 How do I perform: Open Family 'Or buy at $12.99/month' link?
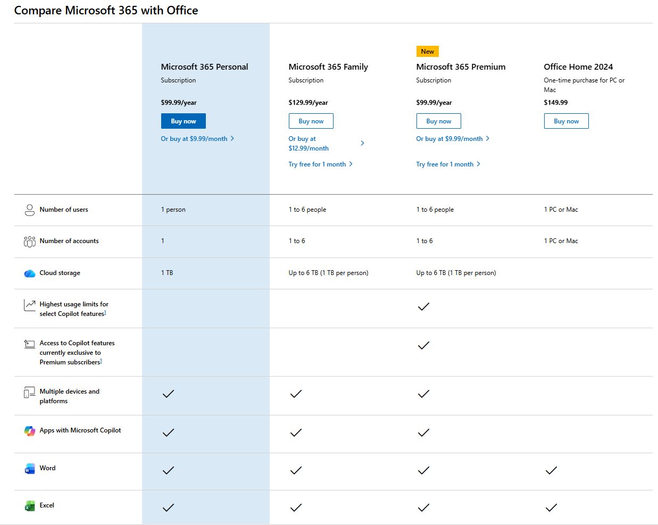tap(326, 144)
